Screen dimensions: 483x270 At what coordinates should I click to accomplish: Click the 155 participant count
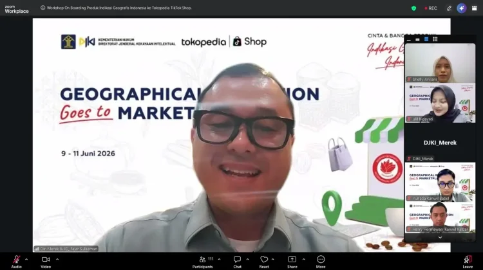pos(211,259)
